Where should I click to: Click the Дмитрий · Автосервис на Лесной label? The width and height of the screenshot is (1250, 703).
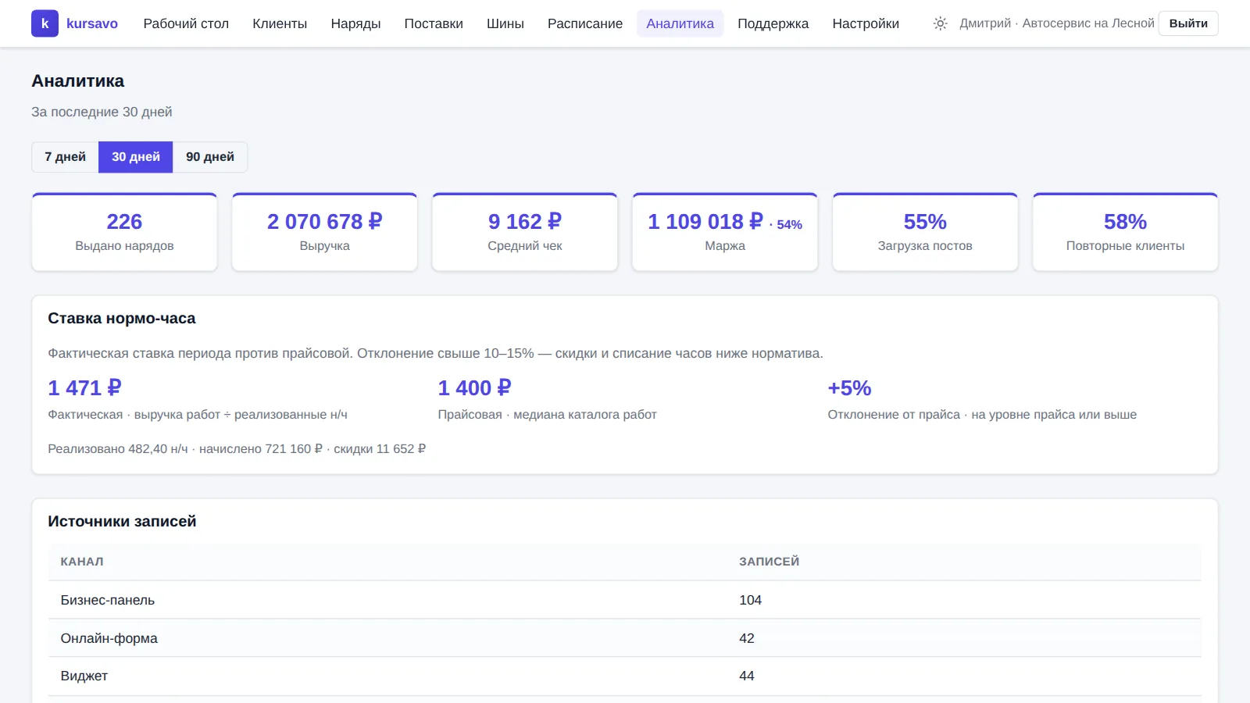1057,23
